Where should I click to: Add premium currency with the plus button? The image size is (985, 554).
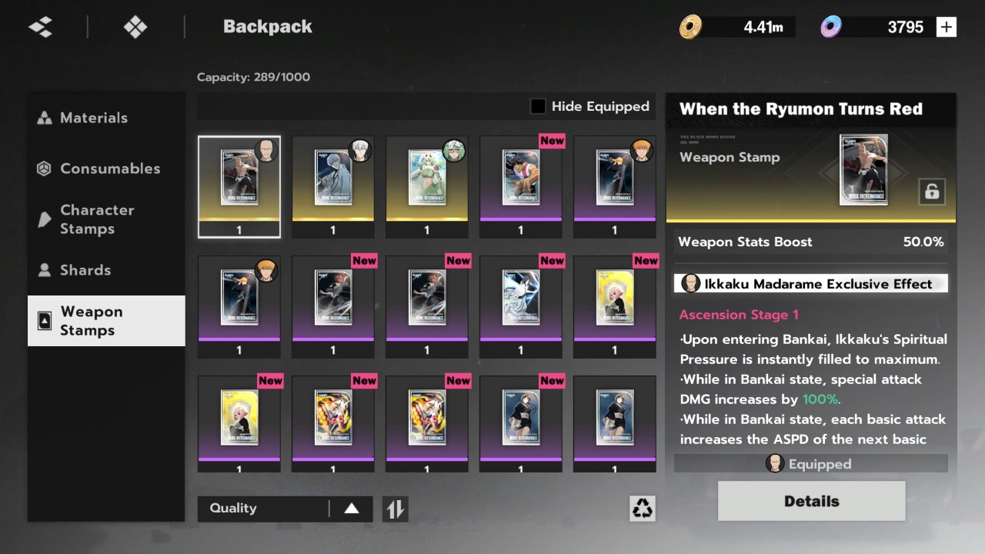click(946, 27)
